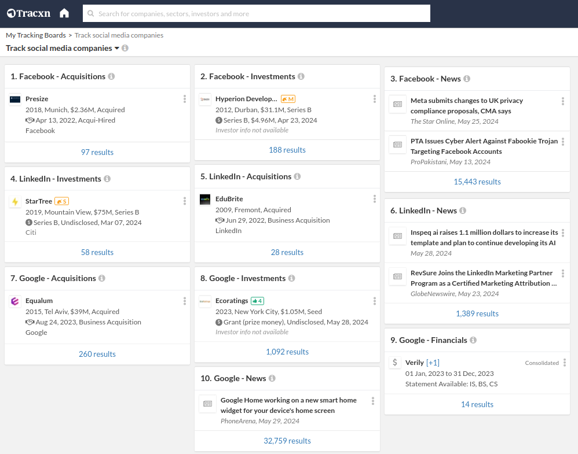Screen dimensions: 578x454
Task: Open options for Meta UK privacy news
Action: 563,101
